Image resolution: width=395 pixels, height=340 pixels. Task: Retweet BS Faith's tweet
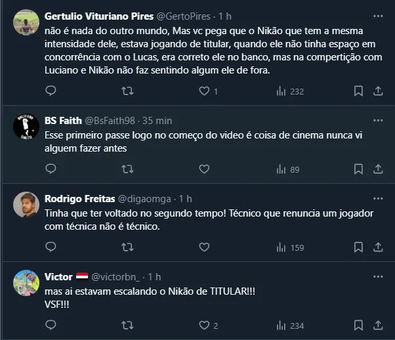pyautogui.click(x=128, y=169)
